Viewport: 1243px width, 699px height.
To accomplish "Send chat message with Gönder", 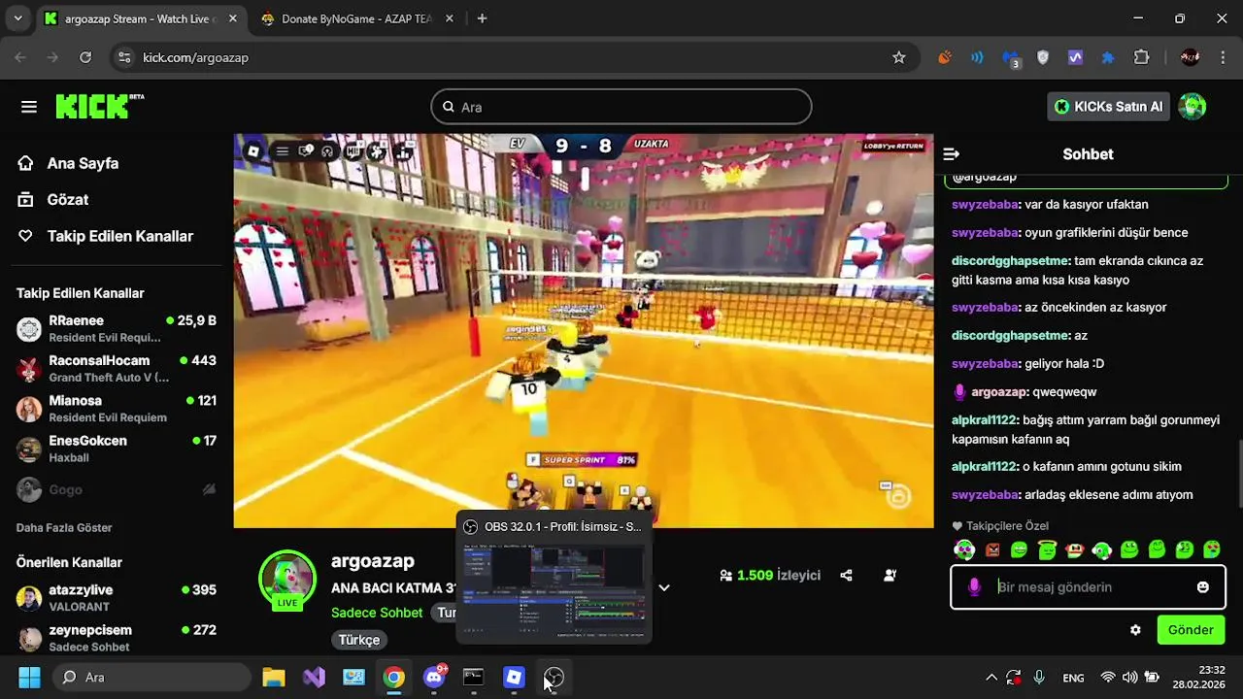I will click(1191, 630).
